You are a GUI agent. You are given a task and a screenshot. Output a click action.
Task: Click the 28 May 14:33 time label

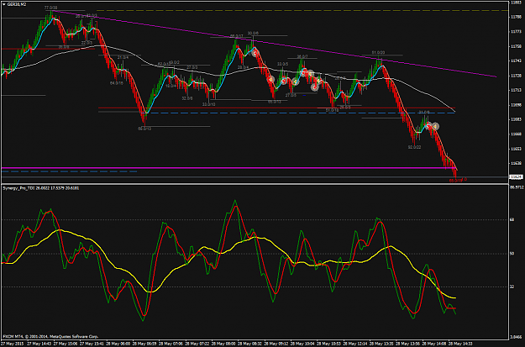point(460,344)
